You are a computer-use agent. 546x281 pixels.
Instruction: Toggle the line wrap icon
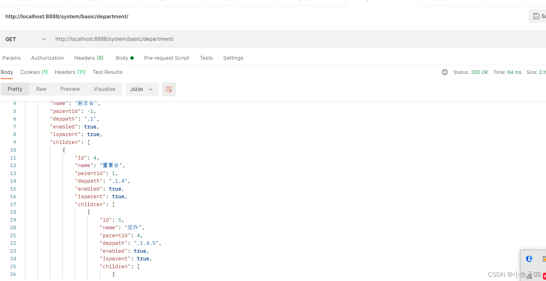pos(169,89)
